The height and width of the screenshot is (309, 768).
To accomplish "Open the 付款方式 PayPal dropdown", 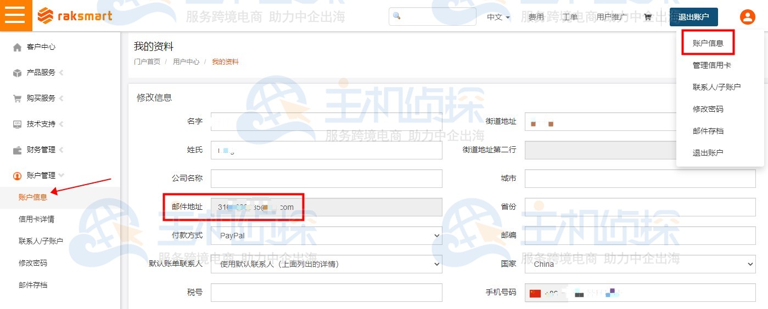I will click(x=327, y=236).
